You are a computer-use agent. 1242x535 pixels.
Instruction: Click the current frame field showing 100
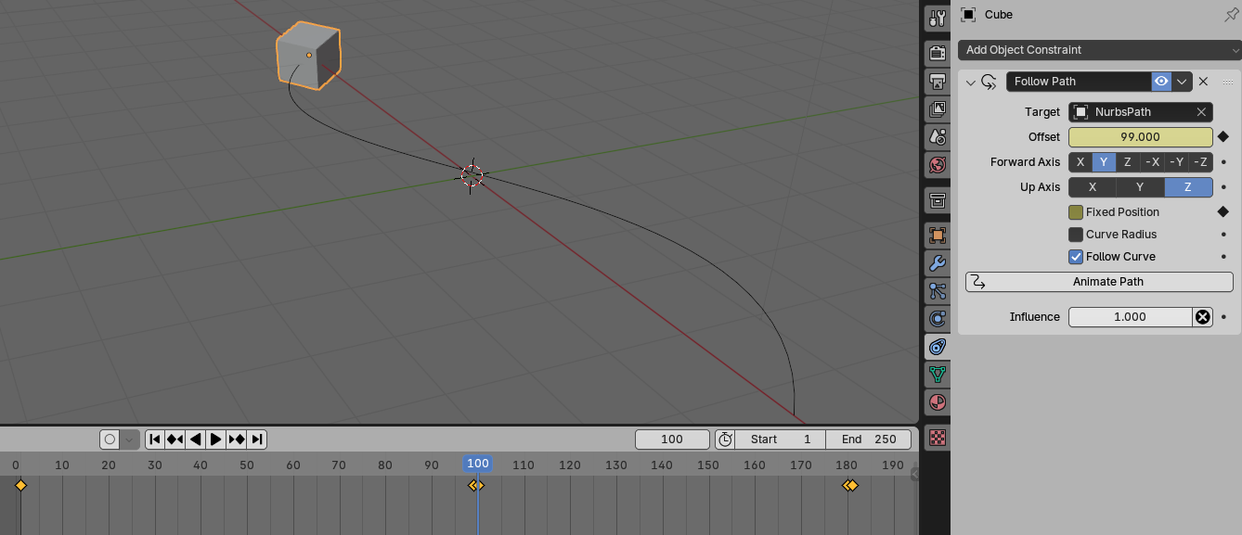tap(672, 439)
